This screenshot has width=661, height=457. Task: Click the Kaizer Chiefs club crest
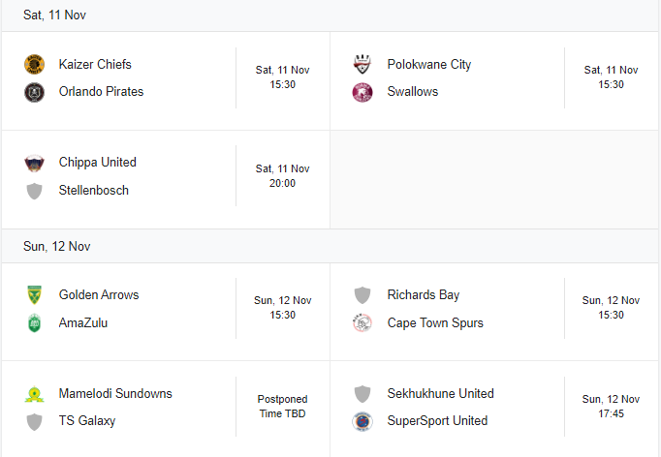coord(34,65)
